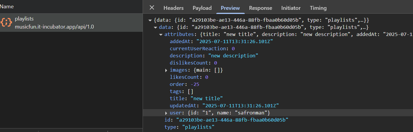The height and width of the screenshot is (132, 413).
Task: Click the Name column header
Action: [7, 7]
